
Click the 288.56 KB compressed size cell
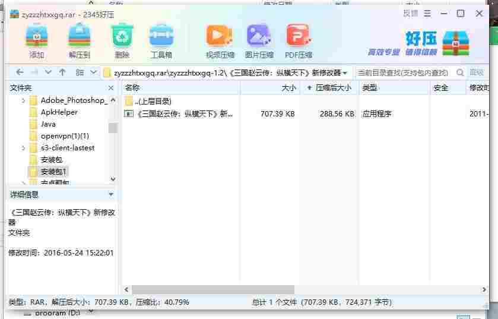[337, 113]
